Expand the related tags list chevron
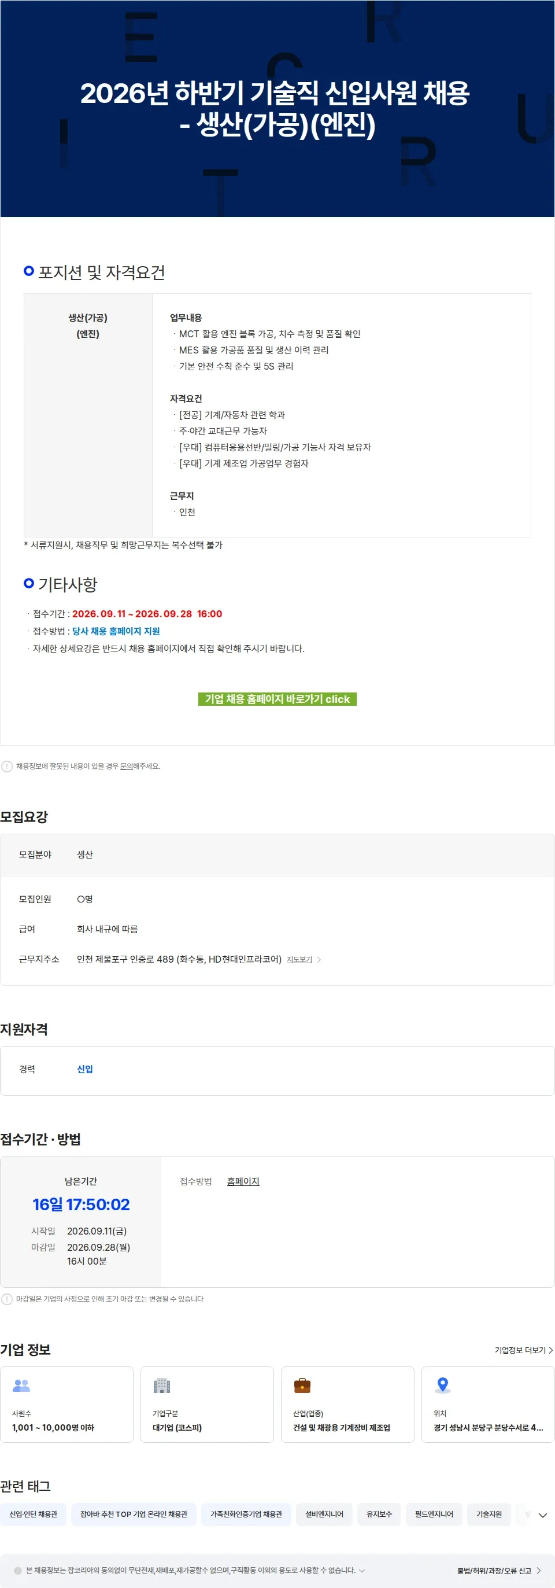This screenshot has height=1588, width=555. [543, 1515]
